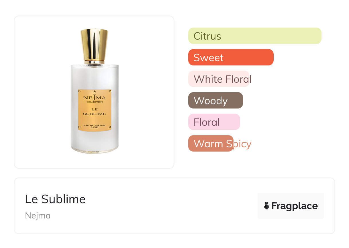Click the Nejma brand name
This screenshot has width=349, height=248.
click(38, 216)
